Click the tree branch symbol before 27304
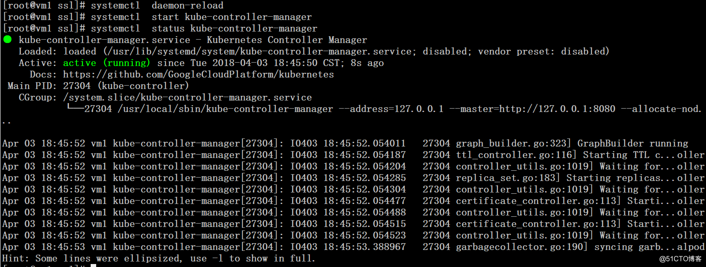 tap(75, 109)
